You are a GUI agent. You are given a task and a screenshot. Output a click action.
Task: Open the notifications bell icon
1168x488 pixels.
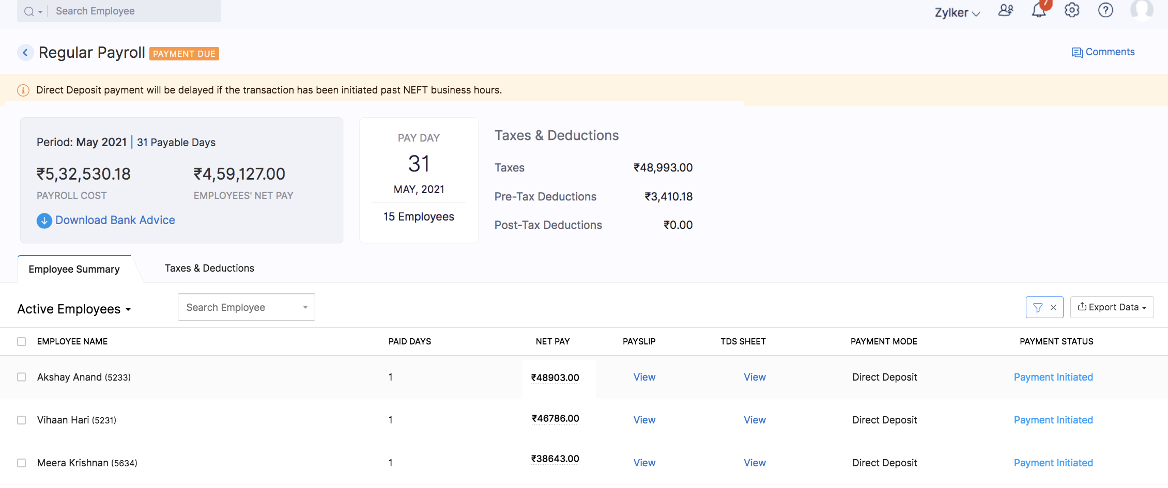click(x=1039, y=11)
